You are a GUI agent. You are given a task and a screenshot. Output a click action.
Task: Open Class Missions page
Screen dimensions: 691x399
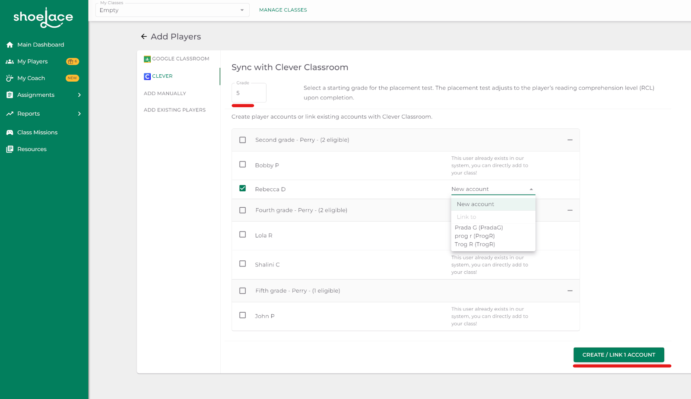[37, 133]
